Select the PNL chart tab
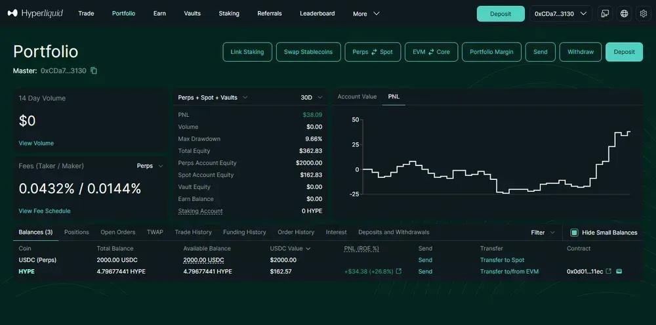This screenshot has height=325, width=656. point(394,97)
